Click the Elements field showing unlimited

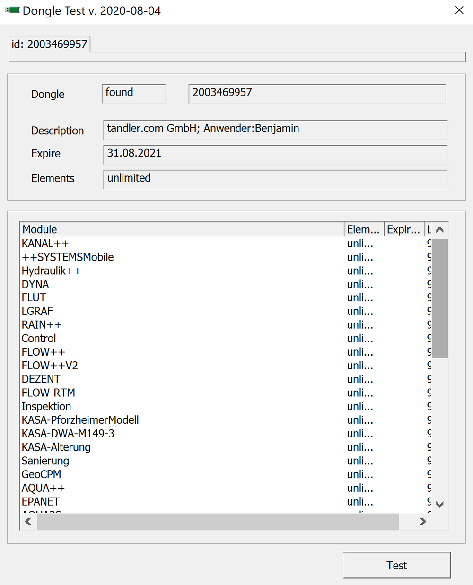point(275,179)
